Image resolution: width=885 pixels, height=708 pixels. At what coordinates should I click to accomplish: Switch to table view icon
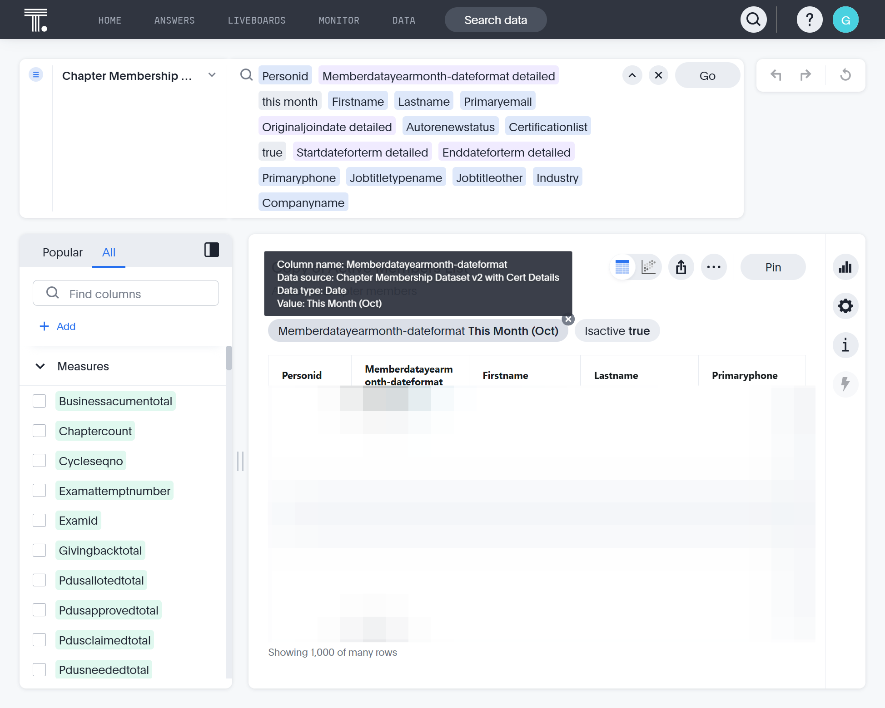[x=622, y=267]
